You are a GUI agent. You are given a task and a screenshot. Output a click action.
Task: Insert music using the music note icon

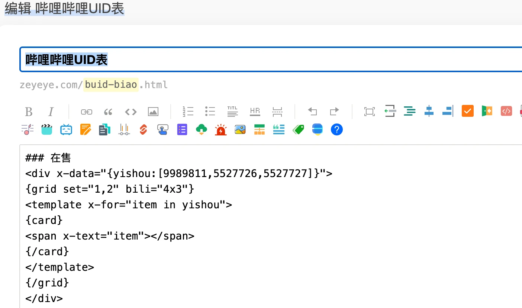coord(28,129)
